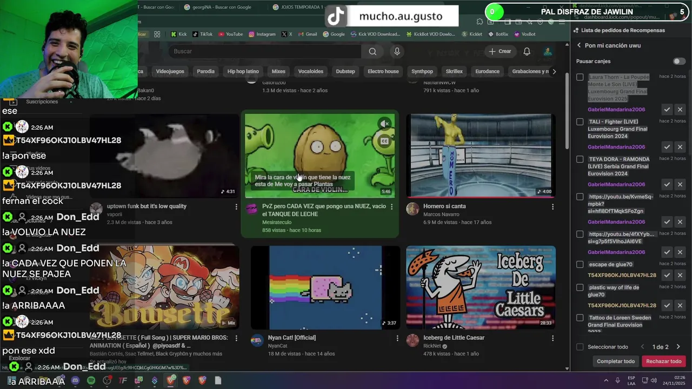The image size is (692, 389).
Task: Open the Gmail bookmark
Action: (307, 34)
